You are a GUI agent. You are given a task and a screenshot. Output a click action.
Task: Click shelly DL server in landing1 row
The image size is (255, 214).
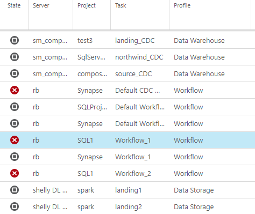pos(50,190)
